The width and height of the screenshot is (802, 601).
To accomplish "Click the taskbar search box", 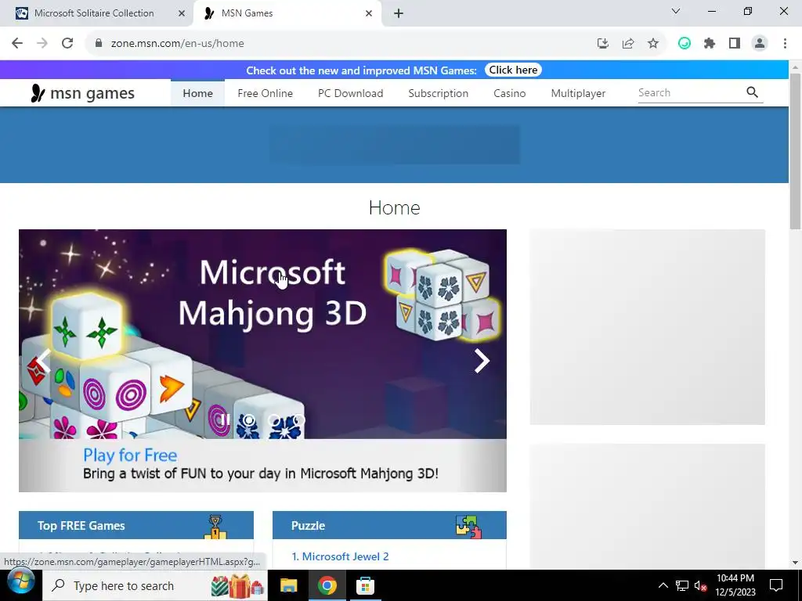I will click(155, 585).
